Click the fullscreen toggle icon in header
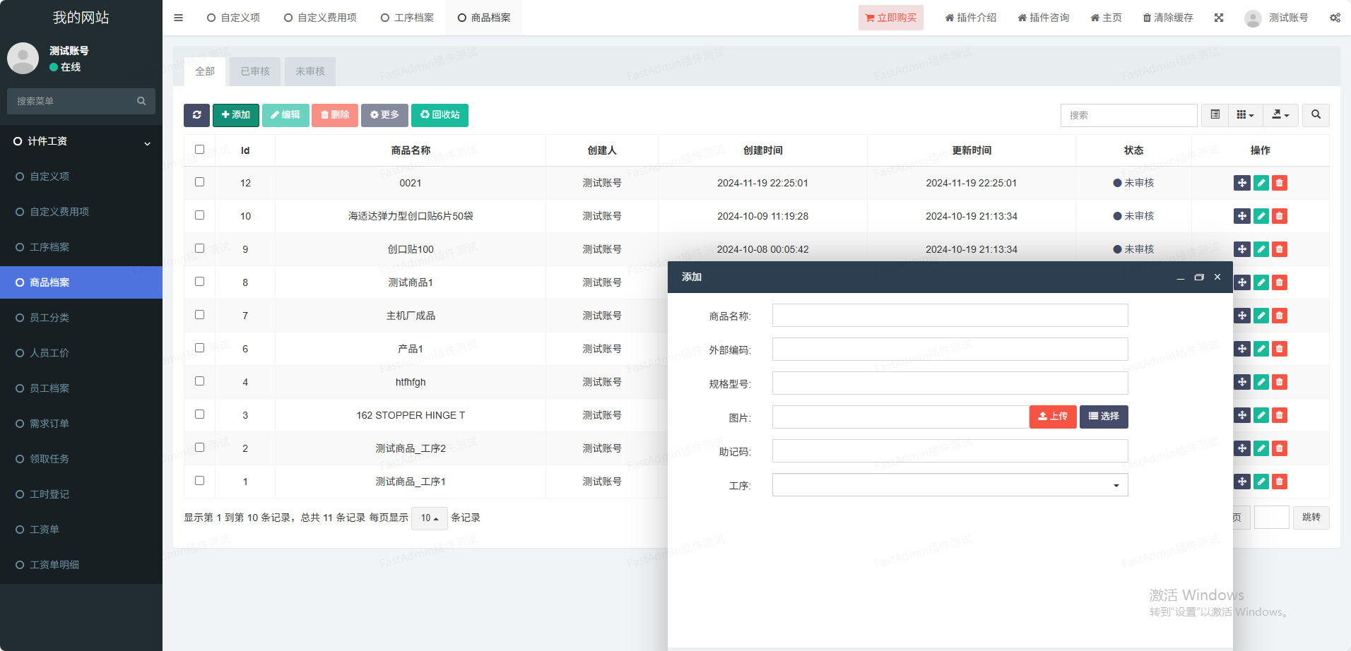1351x651 pixels. 1219,18
